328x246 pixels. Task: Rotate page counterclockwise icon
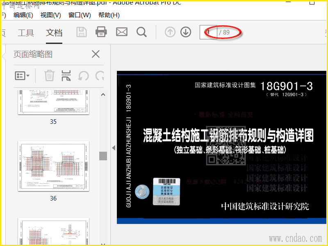point(83,76)
